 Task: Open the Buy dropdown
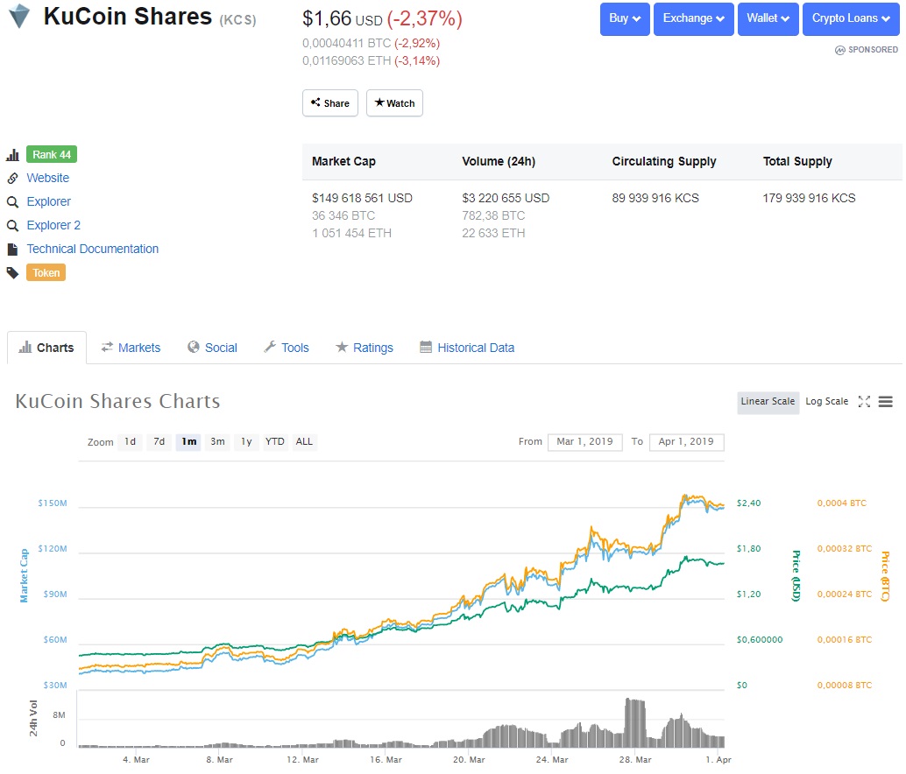(625, 19)
